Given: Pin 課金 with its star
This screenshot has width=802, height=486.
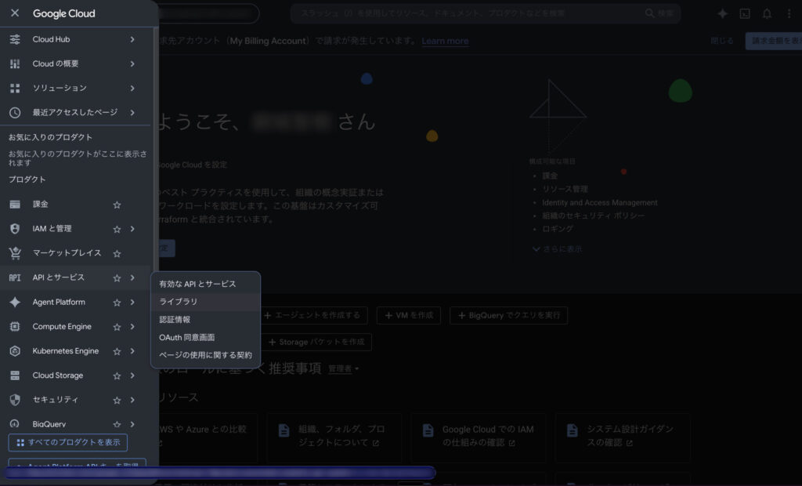Looking at the screenshot, I should (x=117, y=205).
